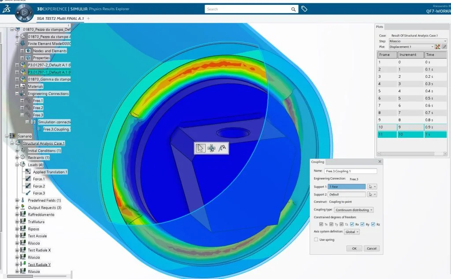Select the Plots panel tab
Viewport: 451px width, 279px height.
(x=380, y=27)
